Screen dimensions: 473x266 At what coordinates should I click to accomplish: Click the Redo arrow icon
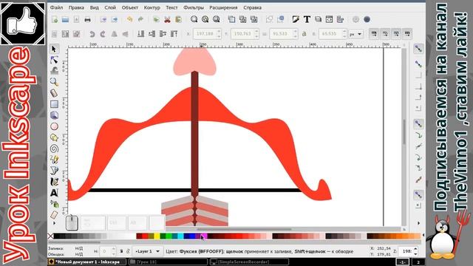point(140,20)
